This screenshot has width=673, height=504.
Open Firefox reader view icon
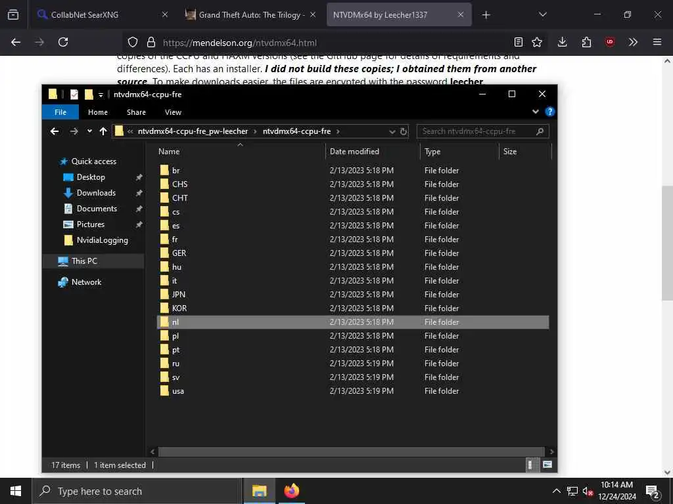coord(519,42)
